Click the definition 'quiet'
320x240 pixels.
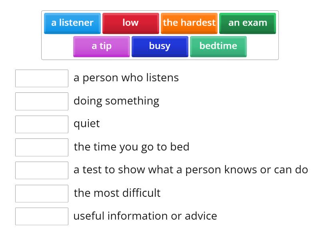tap(86, 124)
